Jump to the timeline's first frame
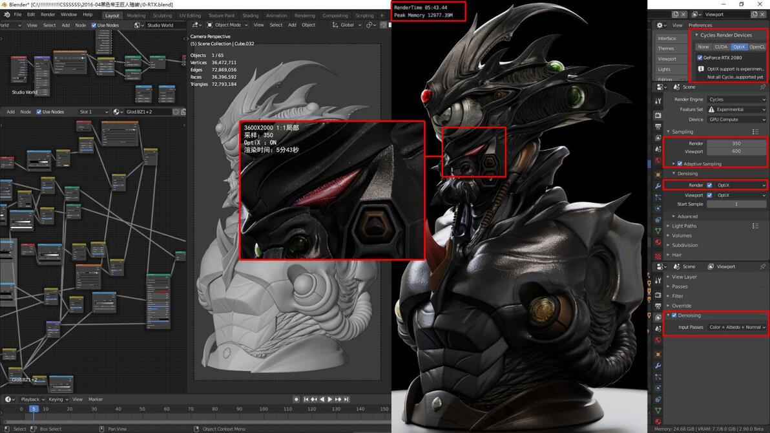This screenshot has width=770, height=433. click(x=306, y=399)
